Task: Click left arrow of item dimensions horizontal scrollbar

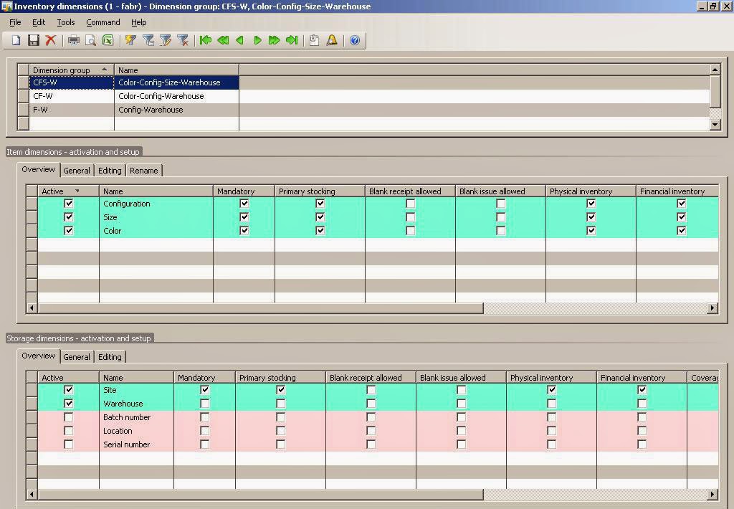Action: 32,308
